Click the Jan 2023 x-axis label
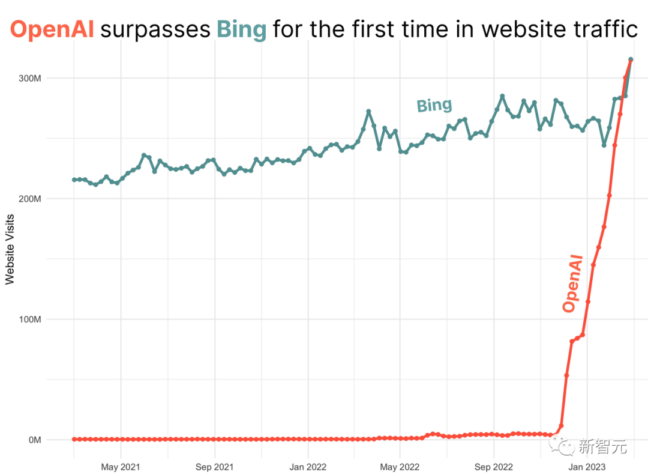 point(587,467)
